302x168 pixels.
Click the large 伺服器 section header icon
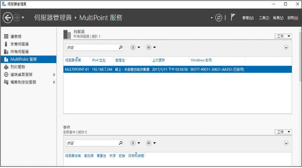coord(67,34)
